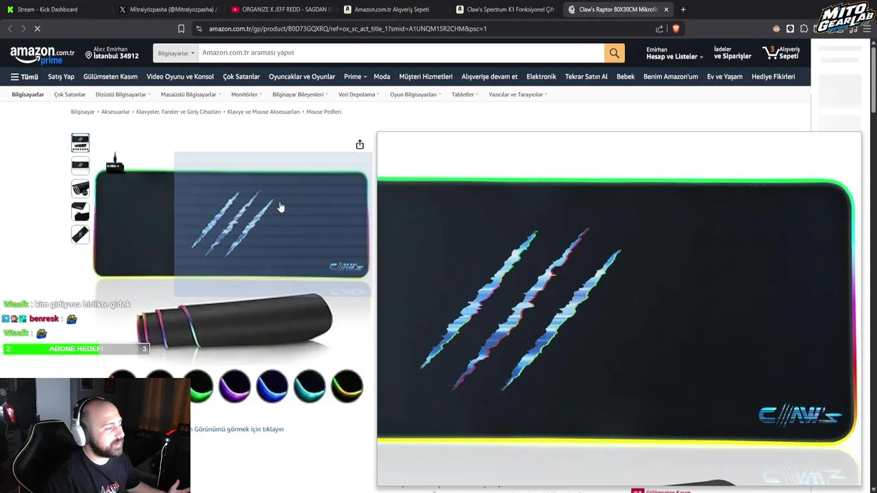Screen dimensions: 877x493
Task: Click the bookmark icon in the address bar
Action: point(181,29)
